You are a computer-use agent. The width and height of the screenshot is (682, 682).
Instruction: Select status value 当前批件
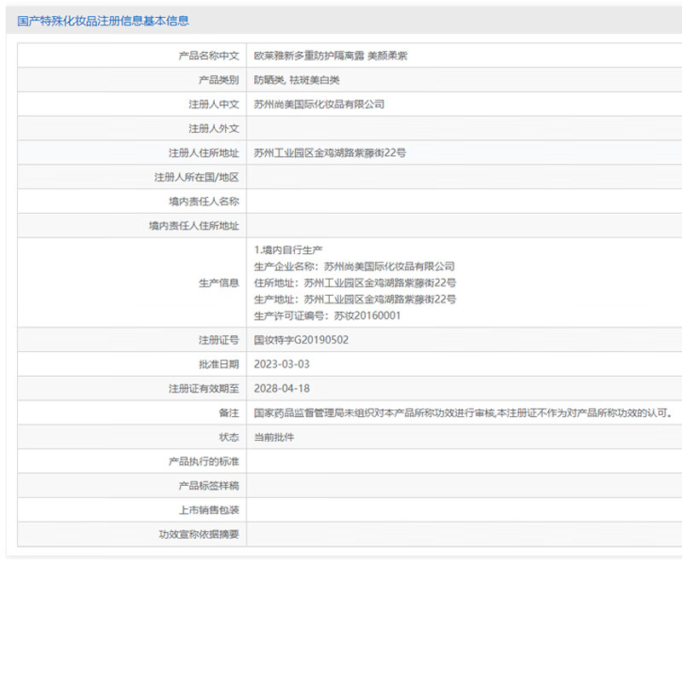click(274, 437)
